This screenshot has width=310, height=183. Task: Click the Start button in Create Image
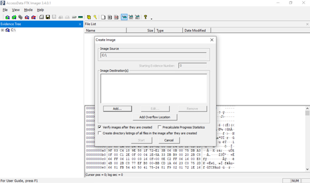142,140
